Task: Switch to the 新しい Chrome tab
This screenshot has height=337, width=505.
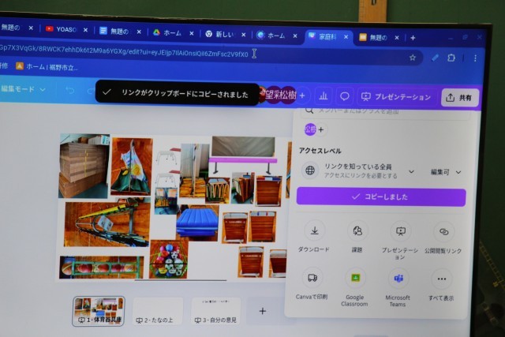Action: coord(222,34)
